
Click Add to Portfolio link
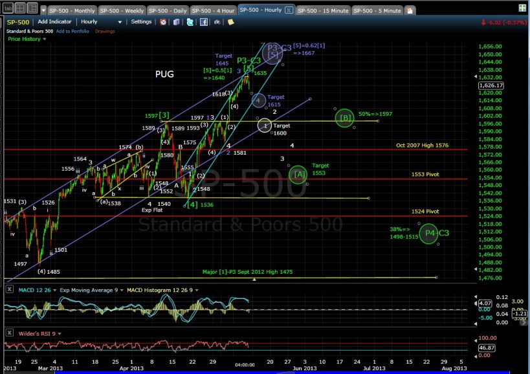click(x=72, y=31)
